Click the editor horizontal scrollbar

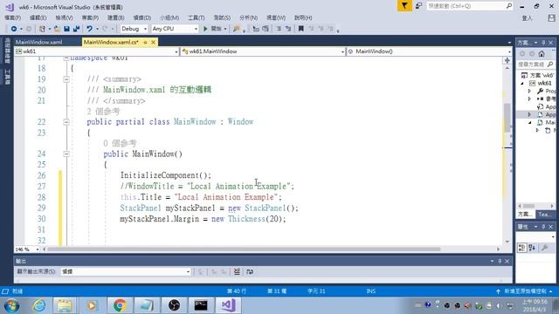244,249
